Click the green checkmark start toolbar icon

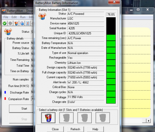click(x=5, y=23)
